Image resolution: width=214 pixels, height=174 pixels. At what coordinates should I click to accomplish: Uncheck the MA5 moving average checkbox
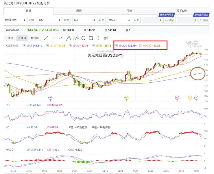tap(24, 46)
